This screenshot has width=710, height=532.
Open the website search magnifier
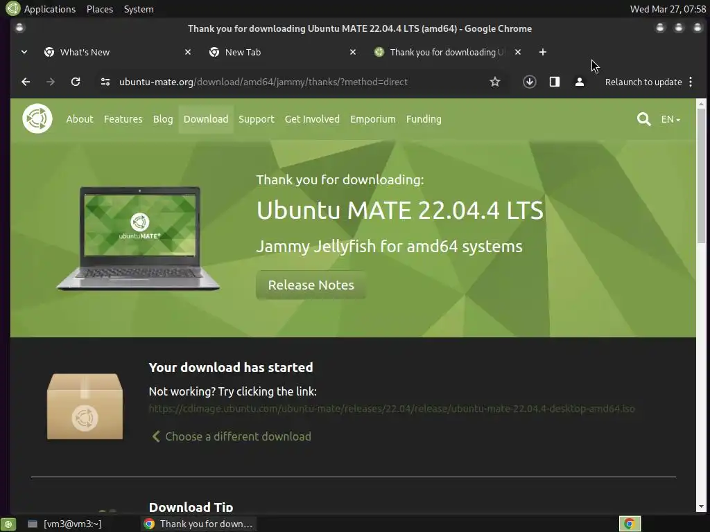[643, 119]
